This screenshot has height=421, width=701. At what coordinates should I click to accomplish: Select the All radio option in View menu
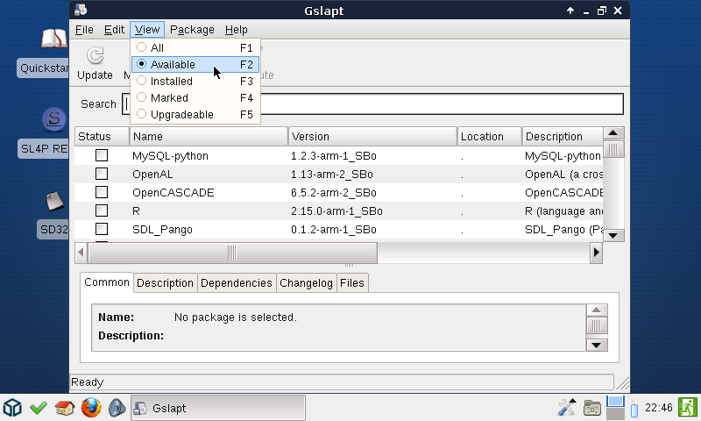click(x=195, y=47)
